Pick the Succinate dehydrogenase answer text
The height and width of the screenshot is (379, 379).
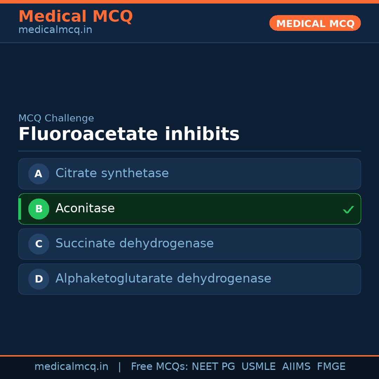click(x=134, y=244)
